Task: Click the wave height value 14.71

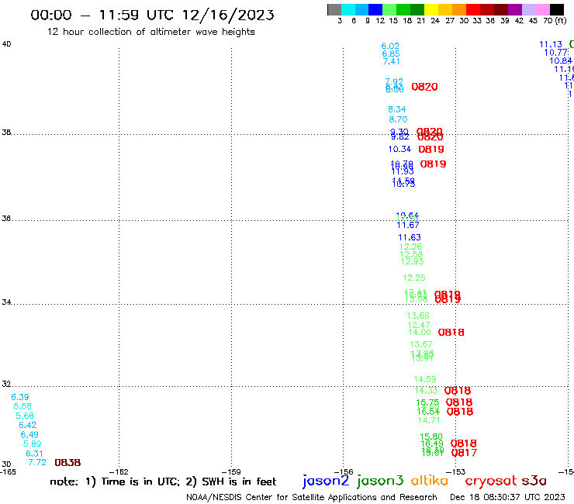Action: pyautogui.click(x=429, y=420)
